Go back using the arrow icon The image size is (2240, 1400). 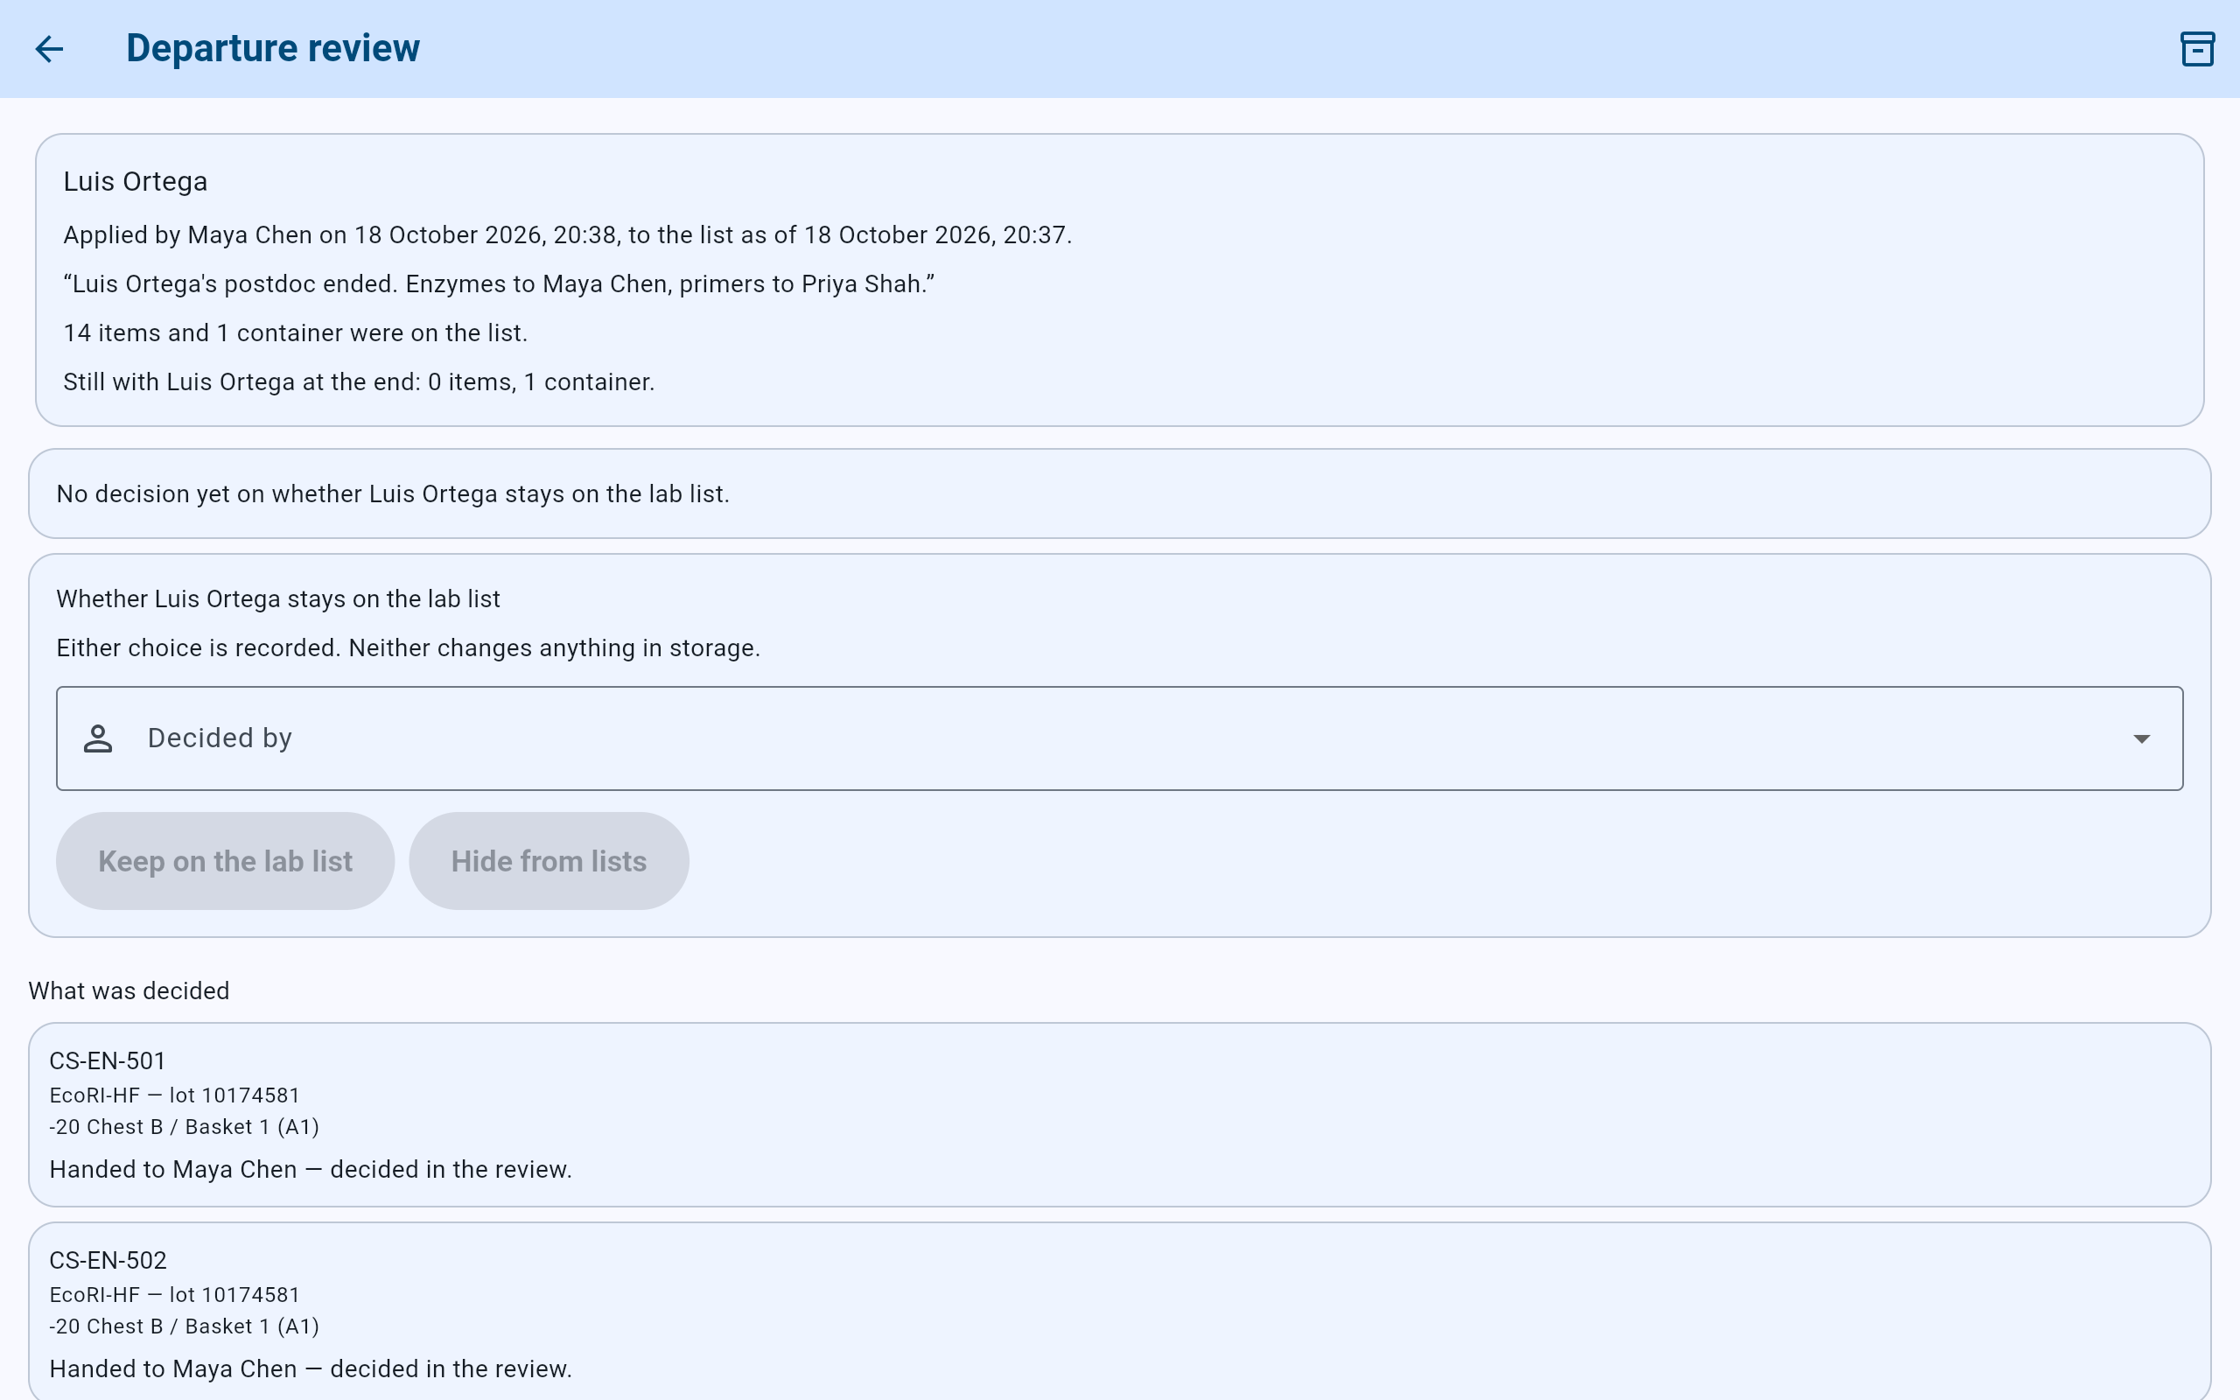click(49, 49)
